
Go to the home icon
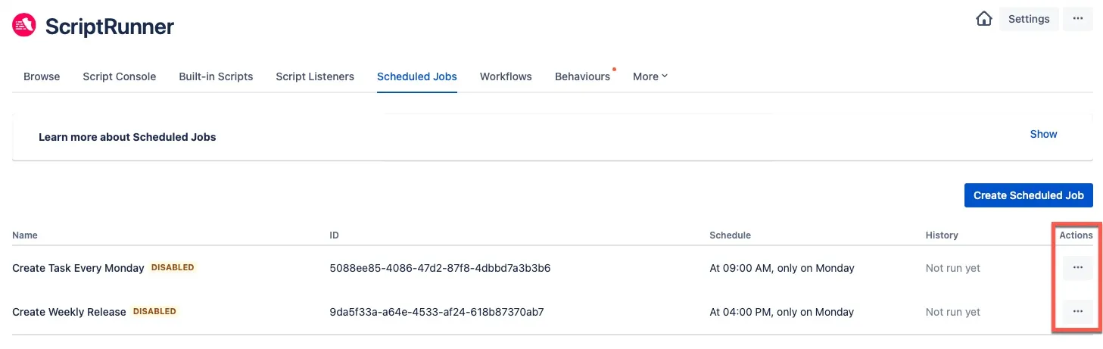tap(983, 19)
